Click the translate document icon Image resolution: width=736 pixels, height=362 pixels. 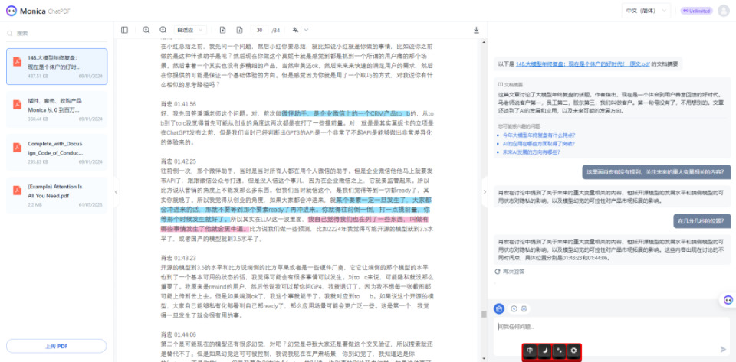[295, 30]
